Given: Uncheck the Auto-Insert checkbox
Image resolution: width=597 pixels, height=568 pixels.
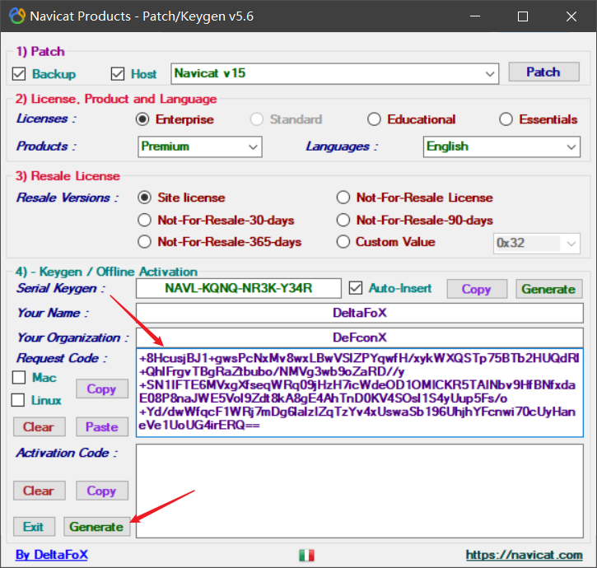Looking at the screenshot, I should click(356, 288).
